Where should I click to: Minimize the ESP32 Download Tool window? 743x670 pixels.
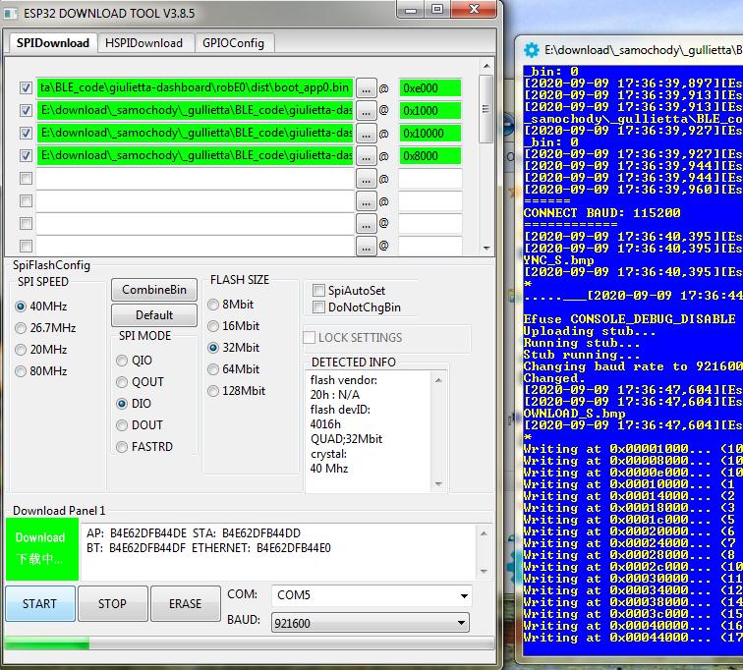click(x=411, y=10)
